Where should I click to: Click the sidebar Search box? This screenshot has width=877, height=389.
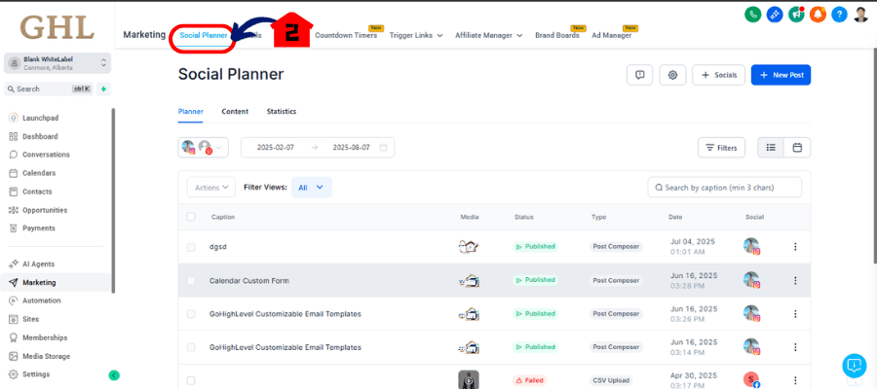(x=49, y=88)
